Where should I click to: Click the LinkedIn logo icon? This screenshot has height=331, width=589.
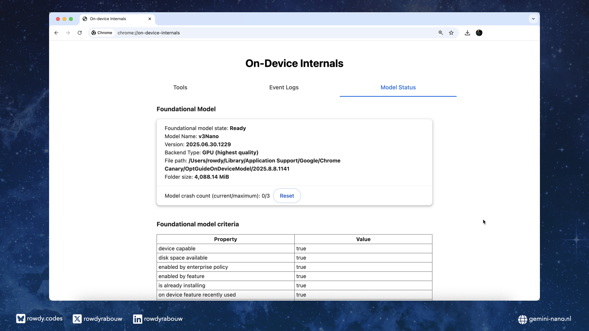tap(137, 319)
